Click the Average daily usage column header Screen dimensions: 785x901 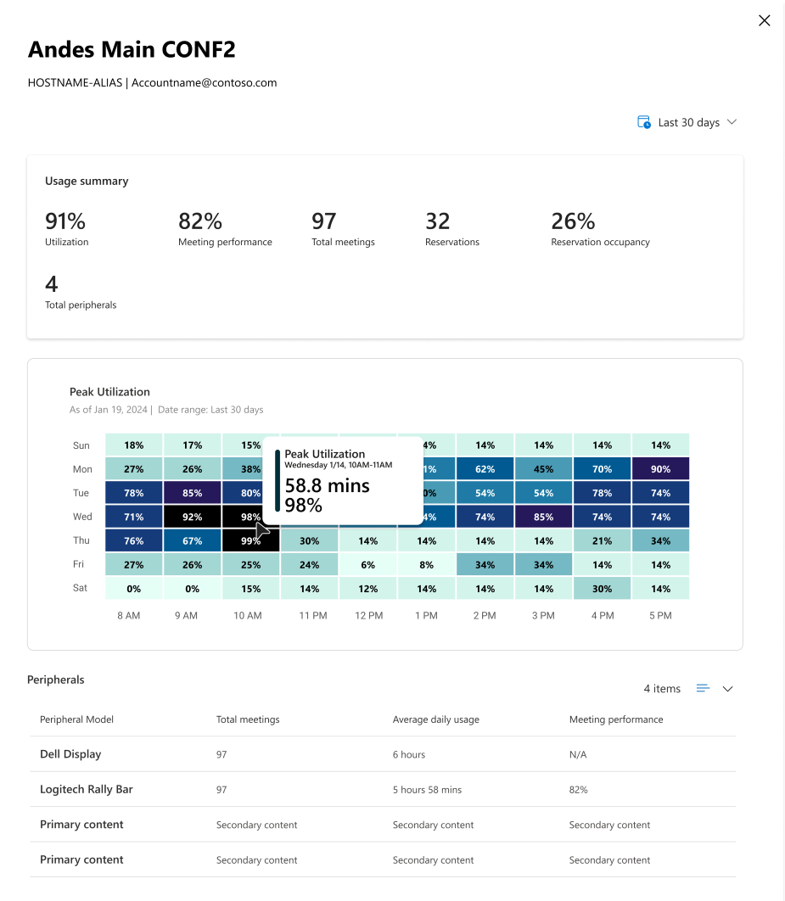(435, 719)
